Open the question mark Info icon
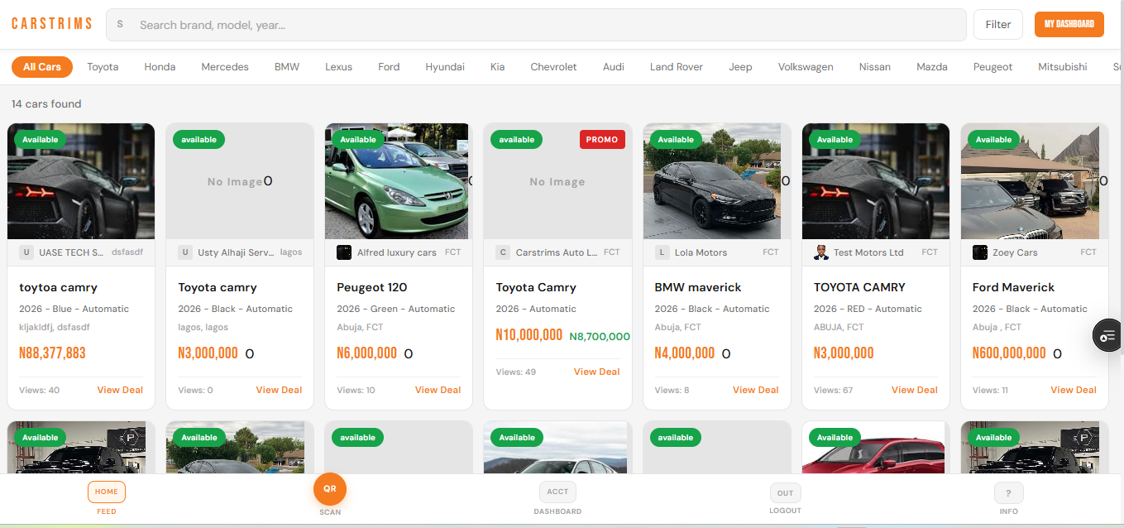Viewport: 1124px width, 528px height. pyautogui.click(x=1008, y=493)
